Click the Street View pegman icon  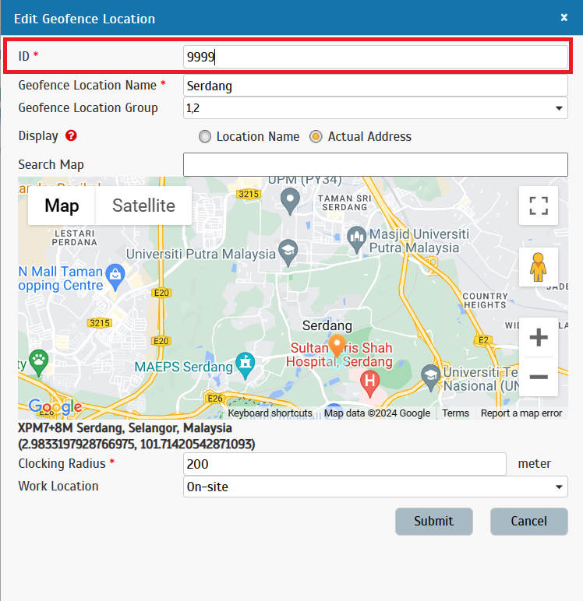539,267
